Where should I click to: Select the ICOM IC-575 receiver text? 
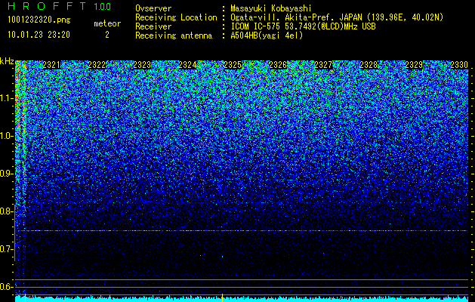click(304, 26)
